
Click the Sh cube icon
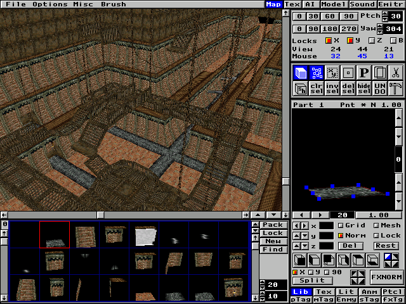(301, 89)
